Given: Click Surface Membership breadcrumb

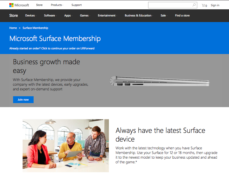Looking at the screenshot, I should (x=35, y=28).
